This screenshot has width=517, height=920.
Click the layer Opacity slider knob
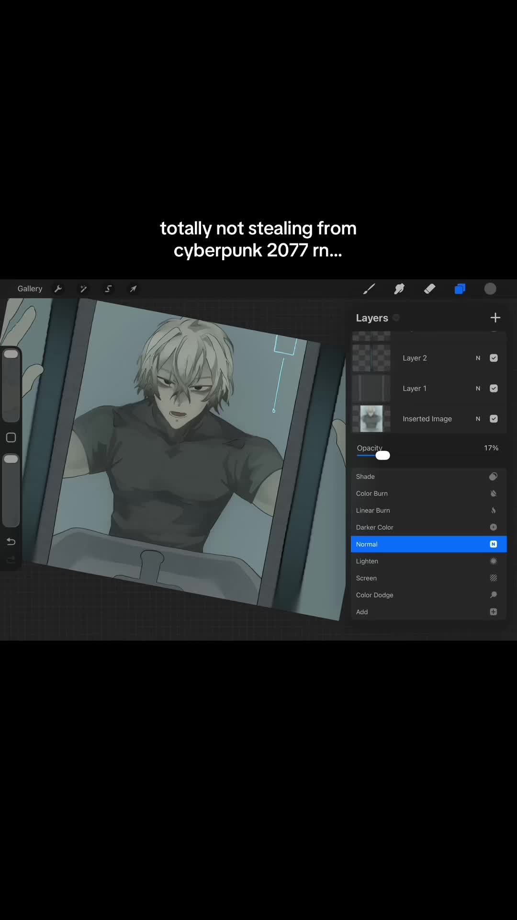[382, 455]
